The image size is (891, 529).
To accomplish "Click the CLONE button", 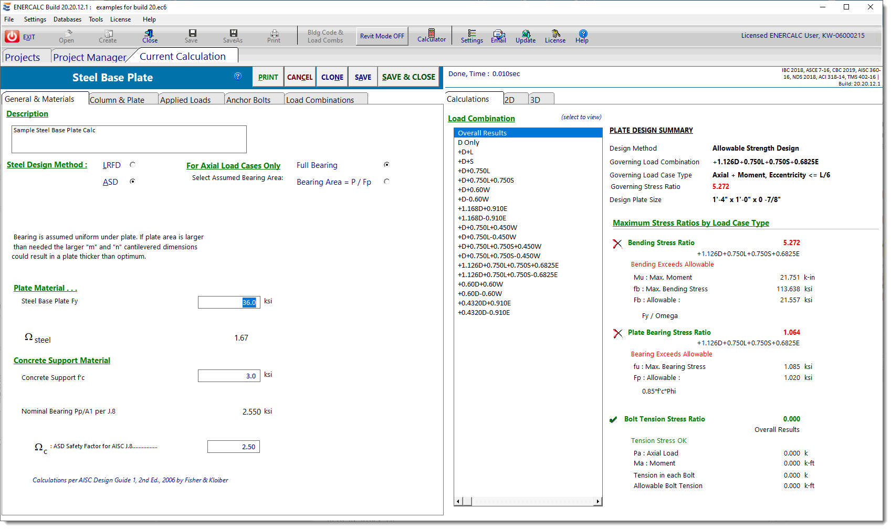I will click(332, 77).
